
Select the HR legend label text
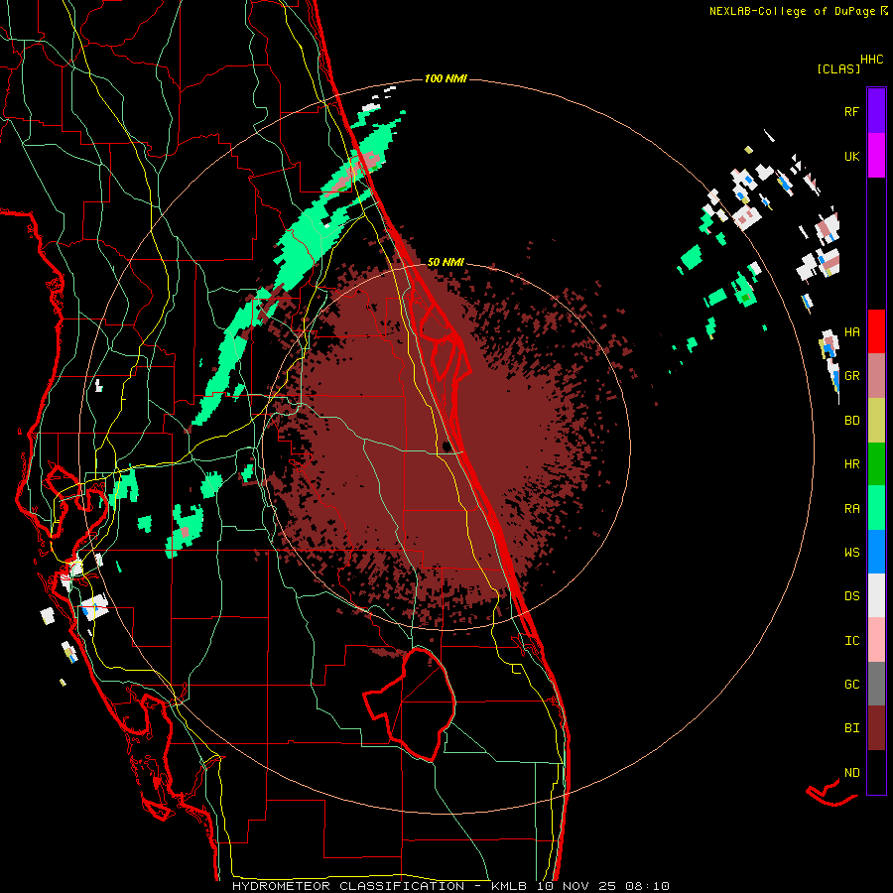(851, 464)
